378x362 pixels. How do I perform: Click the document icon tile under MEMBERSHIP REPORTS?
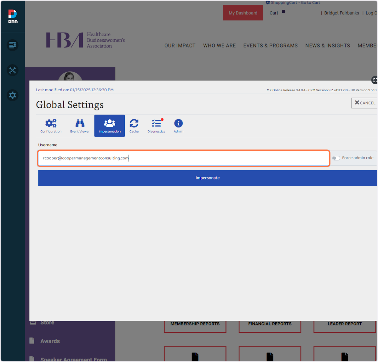click(195, 354)
